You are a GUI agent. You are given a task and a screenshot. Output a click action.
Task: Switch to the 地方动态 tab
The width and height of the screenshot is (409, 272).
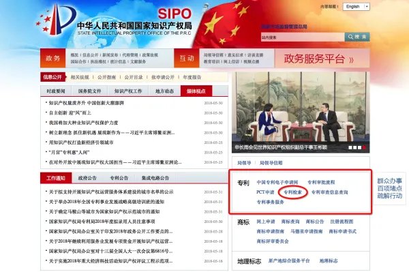click(x=164, y=91)
